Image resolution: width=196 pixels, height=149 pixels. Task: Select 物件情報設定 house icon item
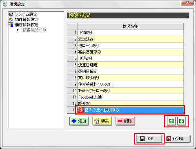(27, 20)
